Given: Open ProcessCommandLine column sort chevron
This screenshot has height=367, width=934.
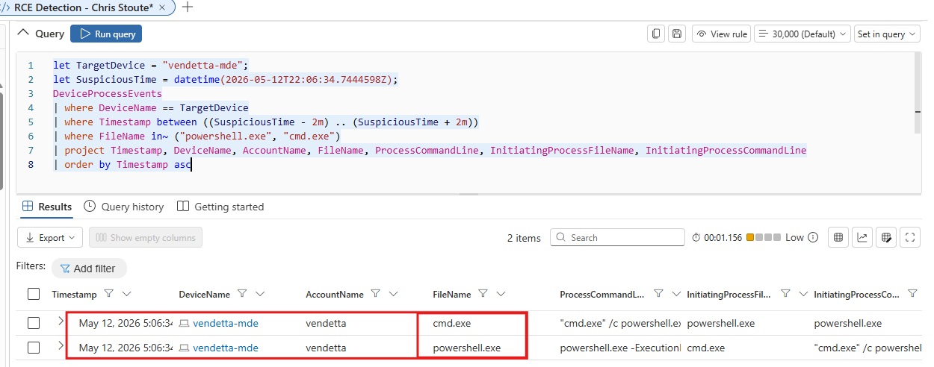Looking at the screenshot, I should (x=675, y=294).
